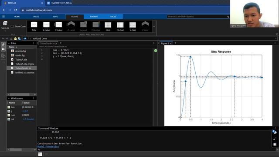Open the editor tab group options menu
This screenshot has width=279, height=157.
[x=154, y=43]
